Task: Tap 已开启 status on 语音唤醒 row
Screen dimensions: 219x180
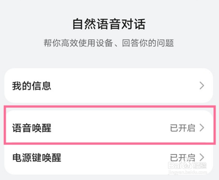Action: coord(182,128)
